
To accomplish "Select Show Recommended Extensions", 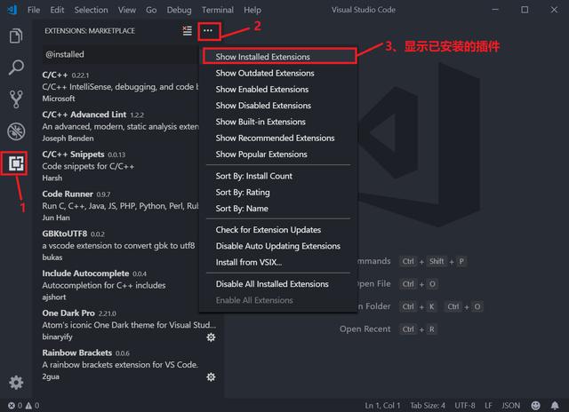I will click(278, 138).
